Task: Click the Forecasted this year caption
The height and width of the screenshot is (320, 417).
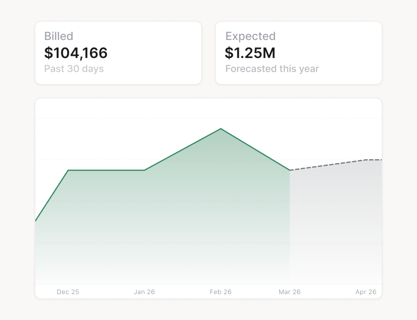Action: [x=272, y=69]
